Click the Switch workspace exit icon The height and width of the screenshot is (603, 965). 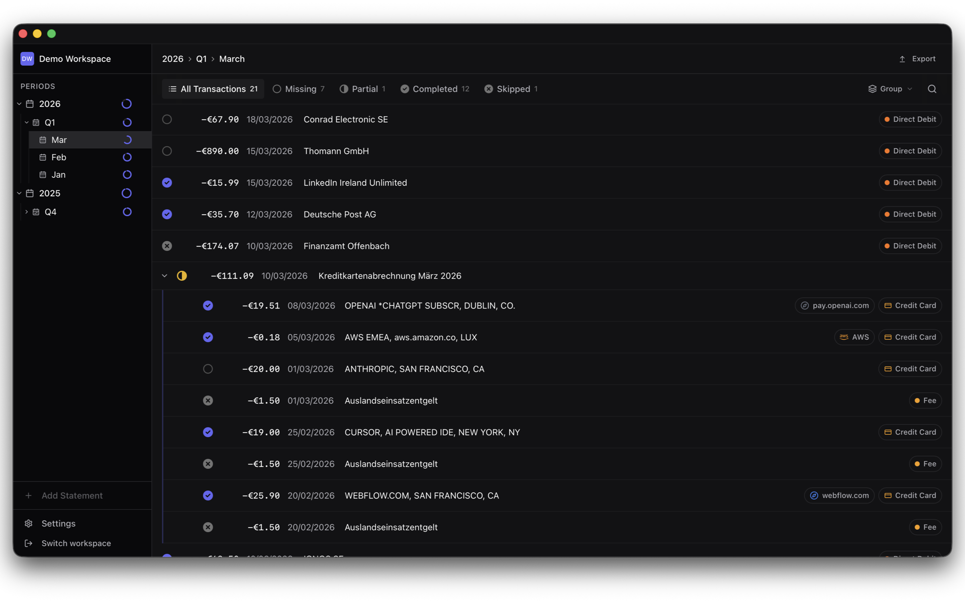pos(29,543)
